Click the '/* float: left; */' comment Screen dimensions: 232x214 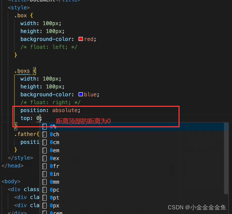pyautogui.click(x=49, y=47)
